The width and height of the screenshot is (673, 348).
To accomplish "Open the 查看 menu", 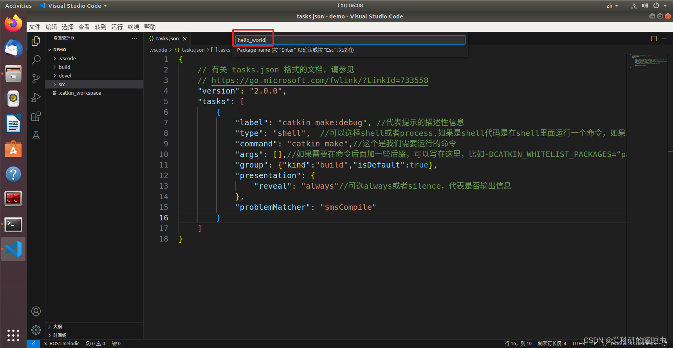I will click(84, 27).
